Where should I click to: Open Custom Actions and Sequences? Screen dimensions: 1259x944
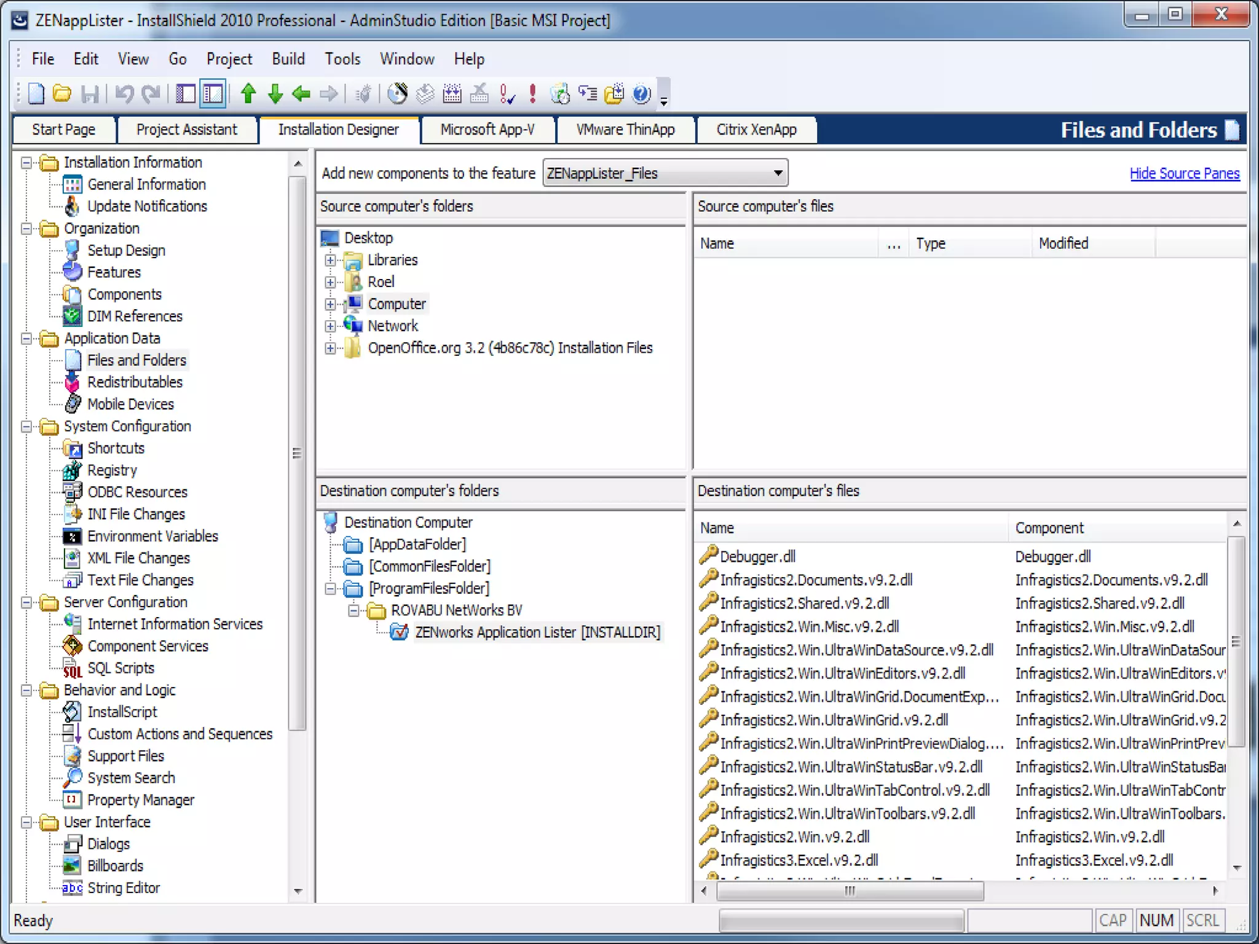pos(180,734)
